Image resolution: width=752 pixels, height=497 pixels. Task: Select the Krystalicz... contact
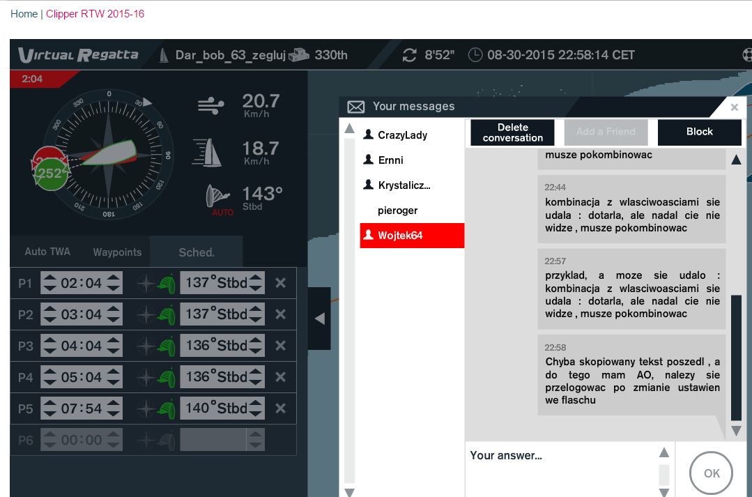point(412,185)
